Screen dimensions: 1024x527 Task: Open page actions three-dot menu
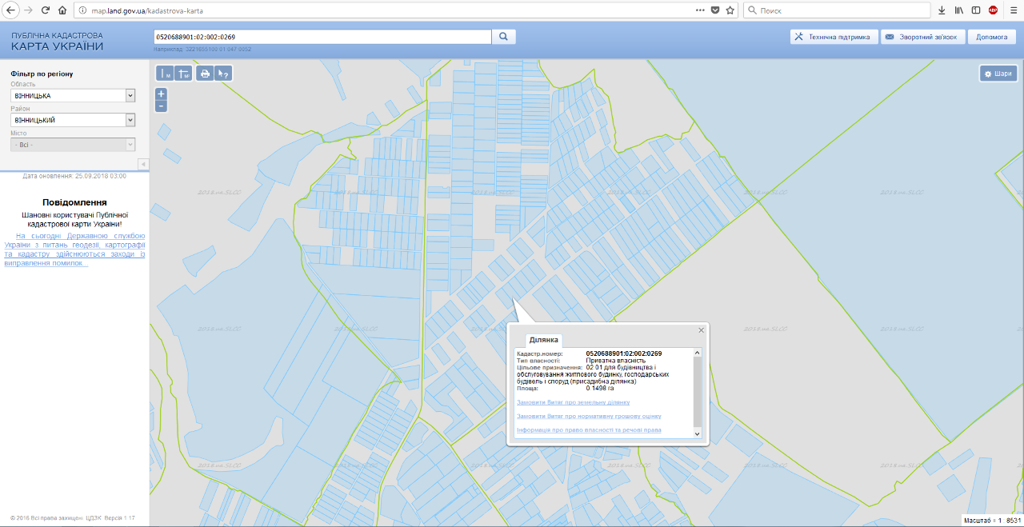pos(701,10)
